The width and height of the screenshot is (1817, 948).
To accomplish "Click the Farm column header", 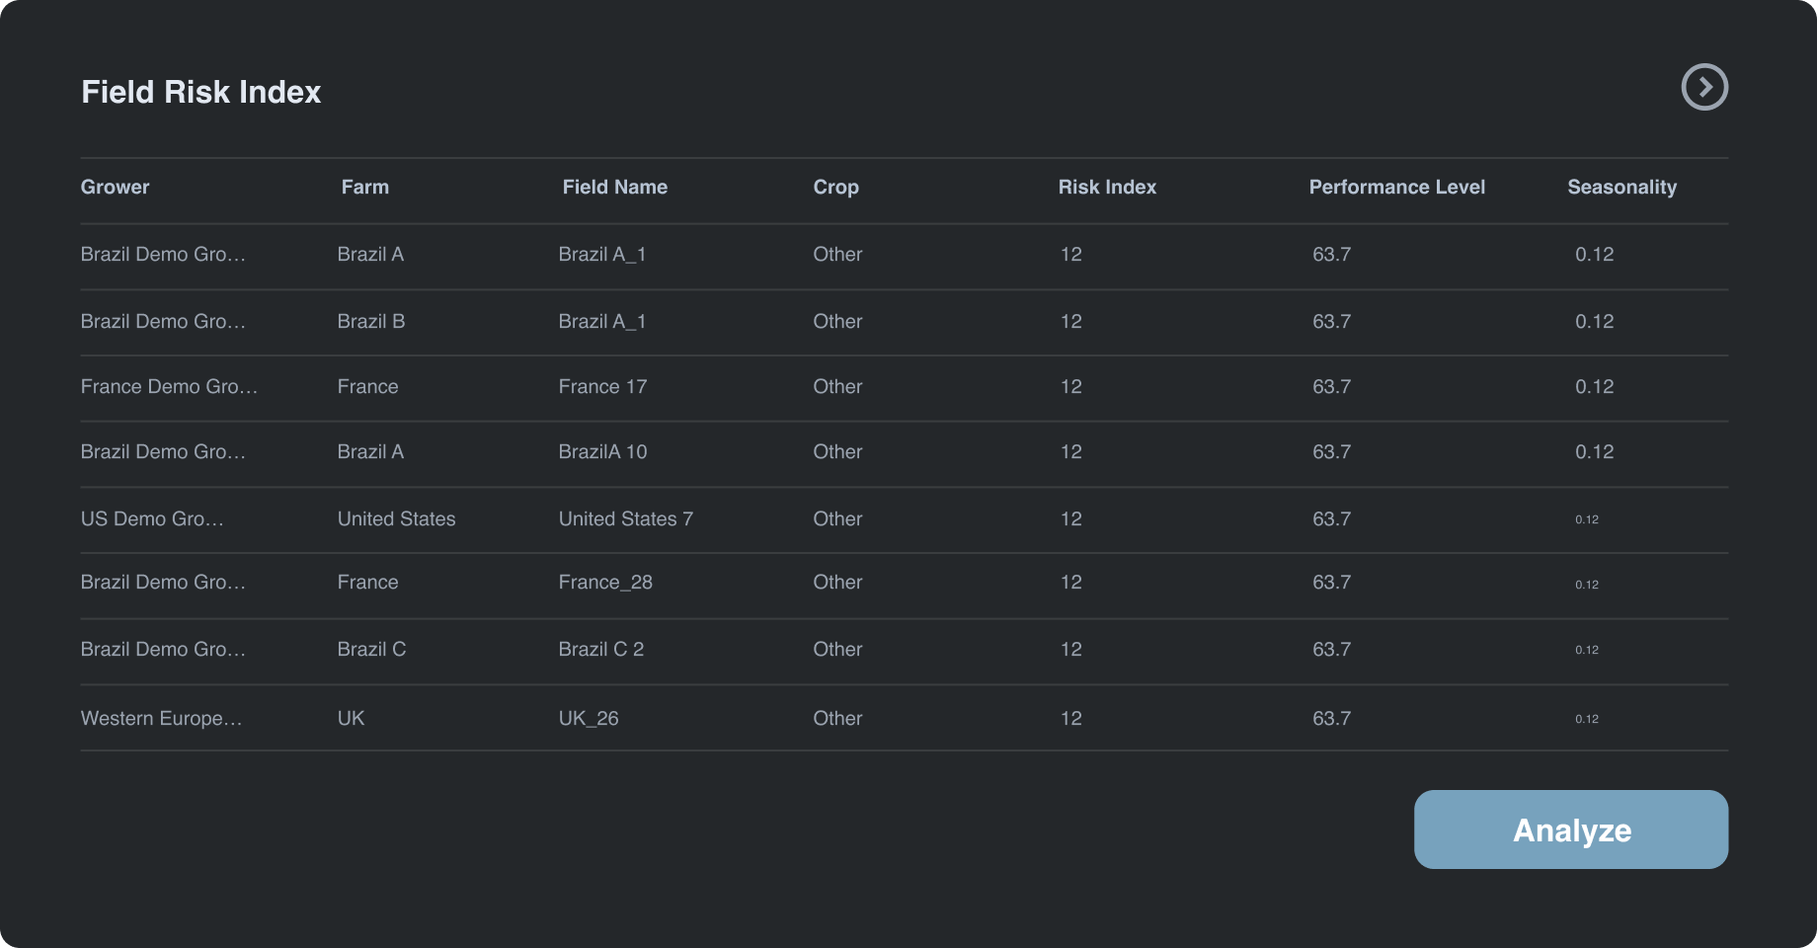I will [364, 187].
